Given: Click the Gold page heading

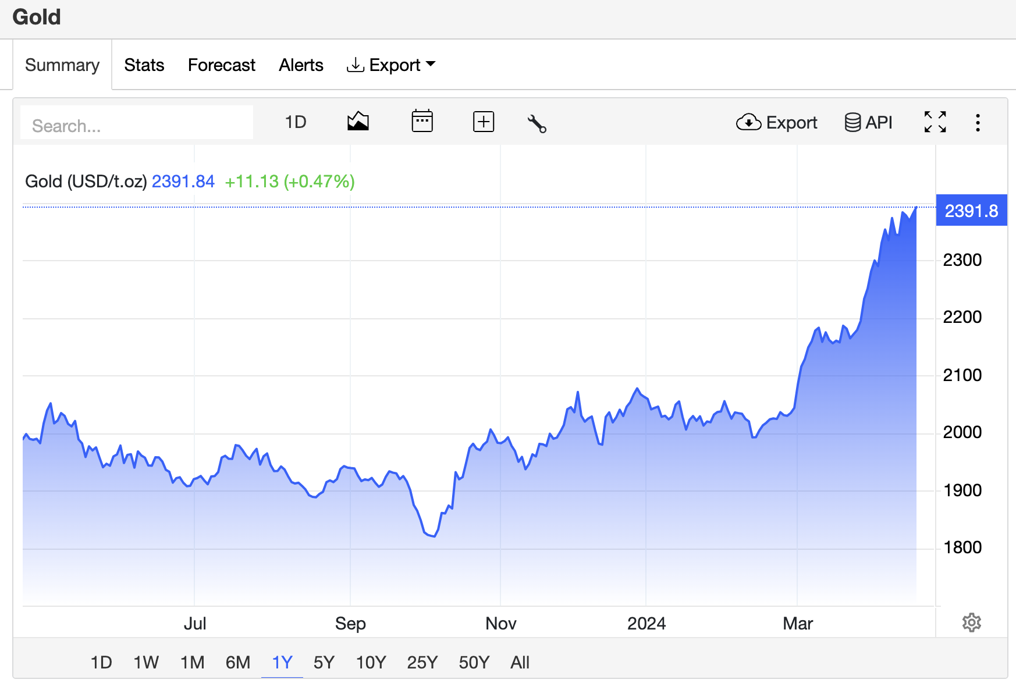Looking at the screenshot, I should click(37, 17).
